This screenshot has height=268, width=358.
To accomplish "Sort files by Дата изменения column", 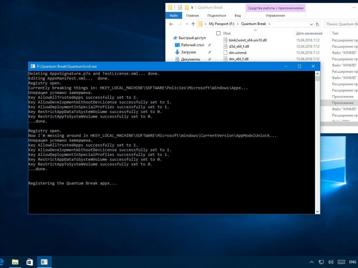I will tap(309, 33).
